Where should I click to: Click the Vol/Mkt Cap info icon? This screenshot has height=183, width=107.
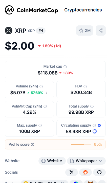pyautogui.click(x=45, y=106)
